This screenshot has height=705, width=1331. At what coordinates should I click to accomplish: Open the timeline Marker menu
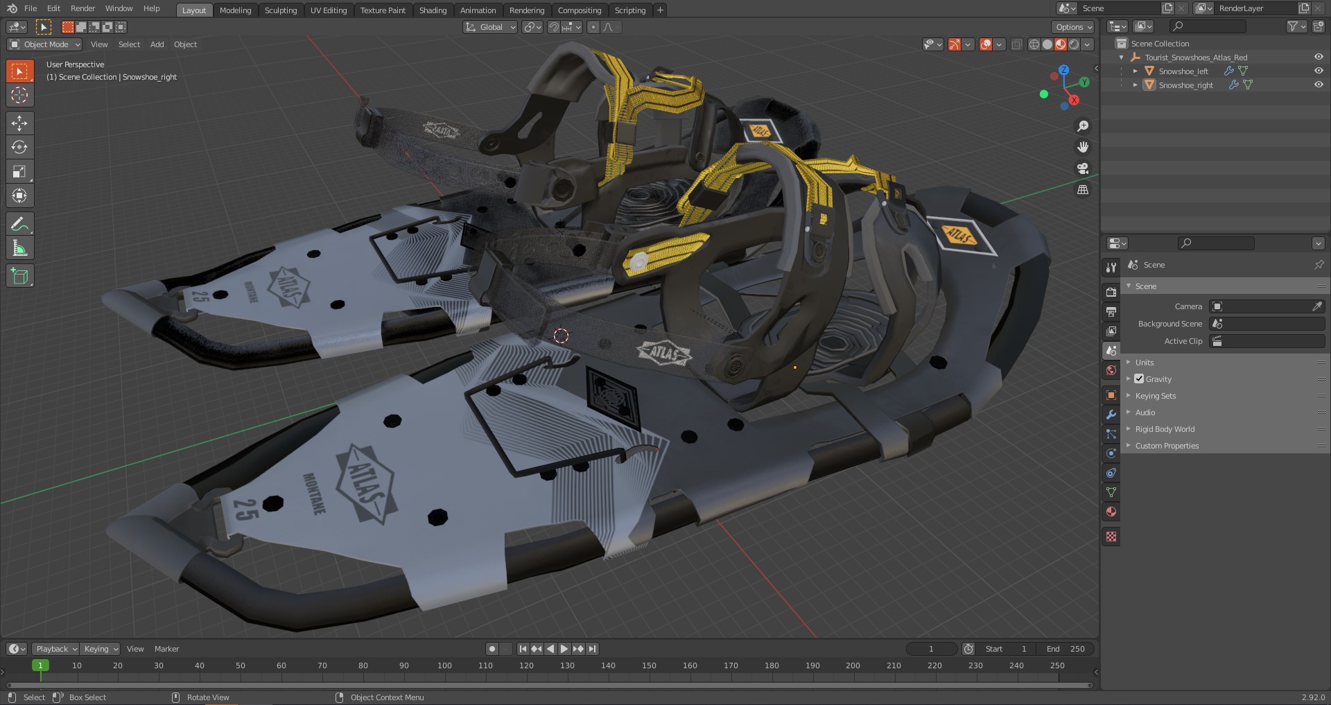(x=166, y=649)
